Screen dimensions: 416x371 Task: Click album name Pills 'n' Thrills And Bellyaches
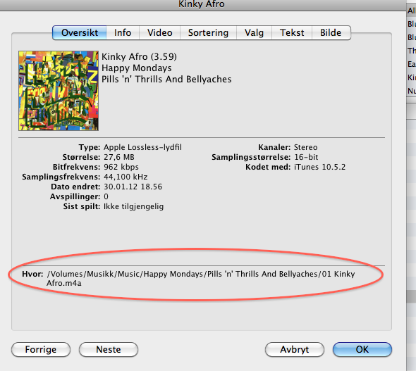coord(166,79)
